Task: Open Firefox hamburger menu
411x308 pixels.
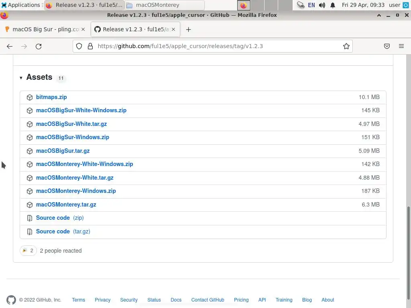Action: click(x=401, y=47)
